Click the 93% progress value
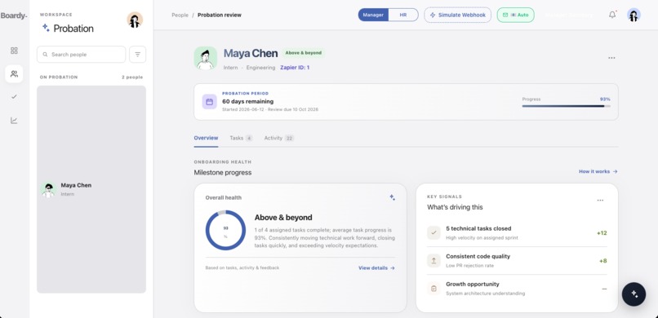 click(605, 99)
